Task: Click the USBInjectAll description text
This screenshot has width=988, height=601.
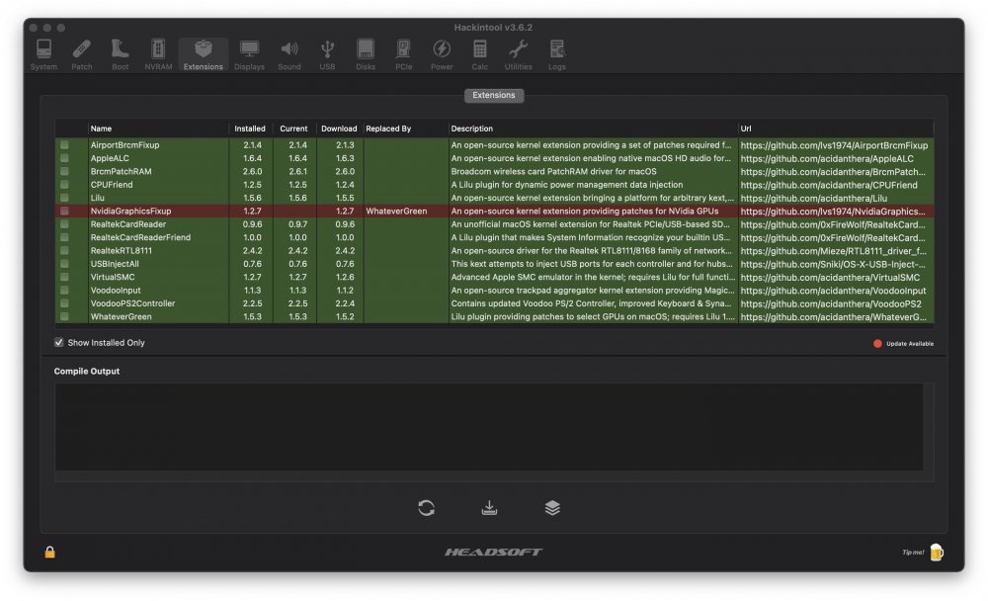Action: pos(592,264)
